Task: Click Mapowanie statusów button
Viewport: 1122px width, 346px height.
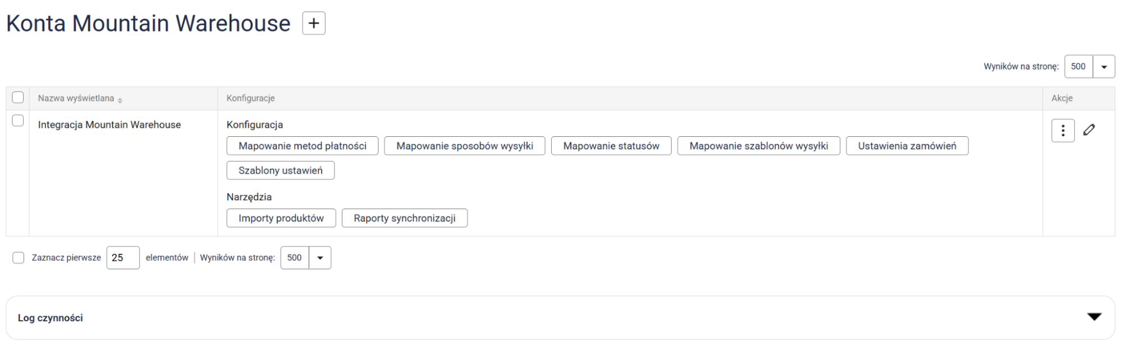Action: pyautogui.click(x=611, y=146)
